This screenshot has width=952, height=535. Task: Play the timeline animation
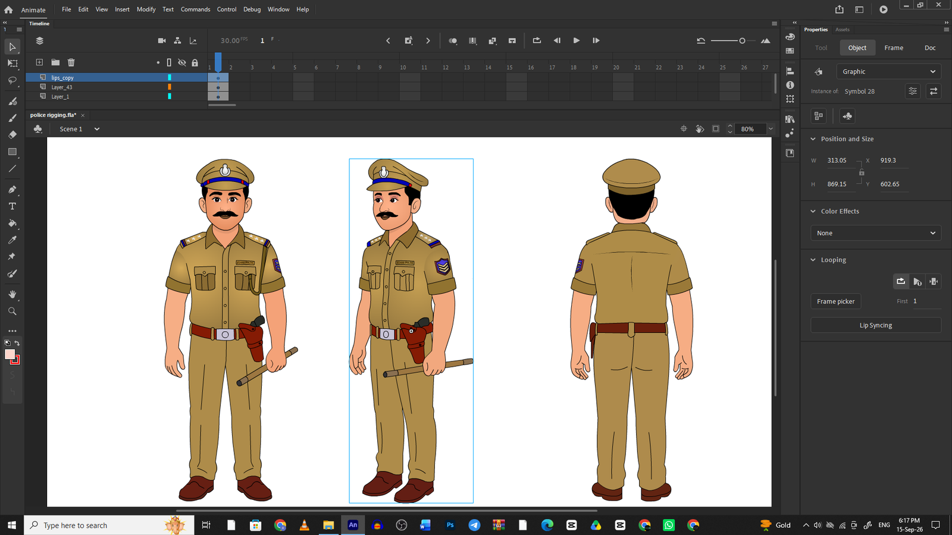click(576, 40)
